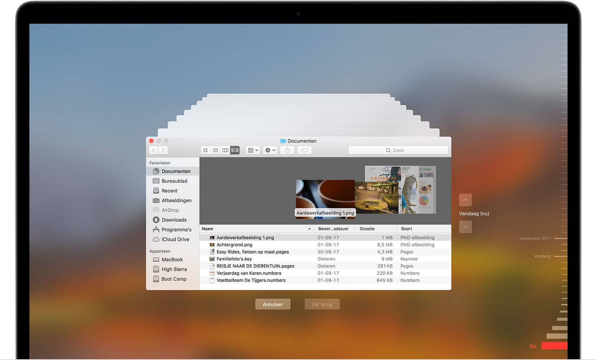The height and width of the screenshot is (360, 597).
Task: Click the september 2017 timeline marker
Action: 535,238
